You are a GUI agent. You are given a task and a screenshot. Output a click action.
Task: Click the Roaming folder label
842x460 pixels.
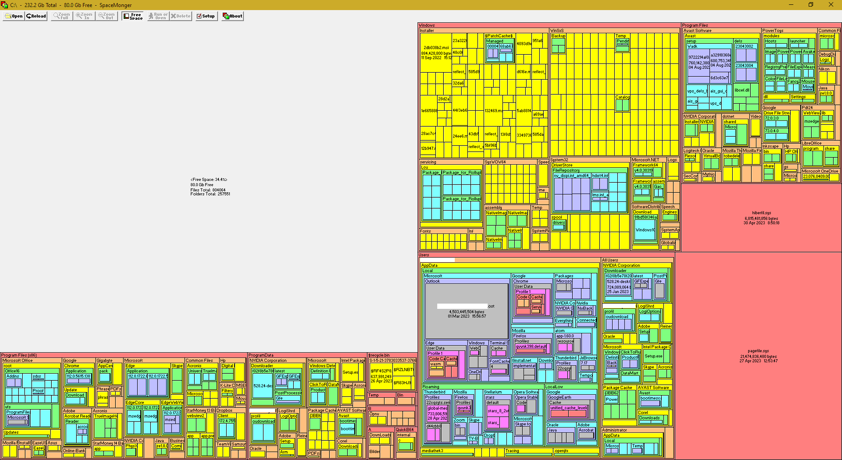click(x=431, y=387)
